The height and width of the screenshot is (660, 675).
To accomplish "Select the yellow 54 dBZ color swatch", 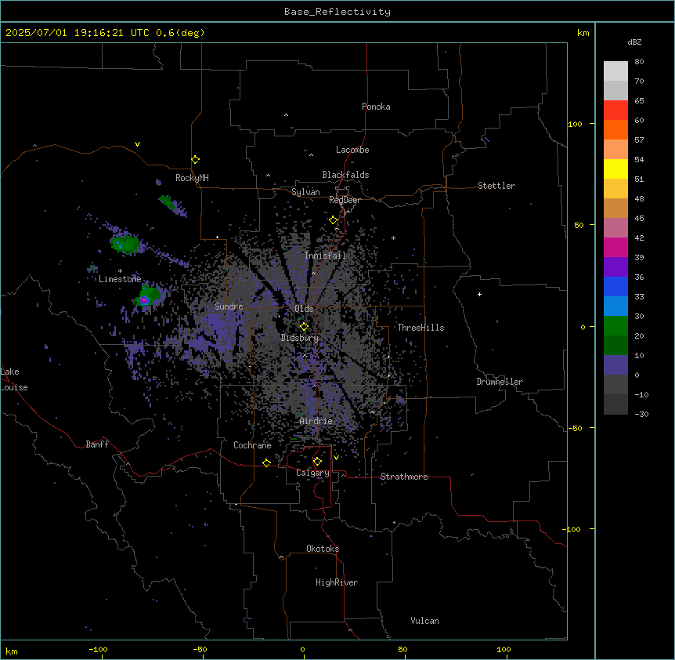I will pyautogui.click(x=615, y=169).
